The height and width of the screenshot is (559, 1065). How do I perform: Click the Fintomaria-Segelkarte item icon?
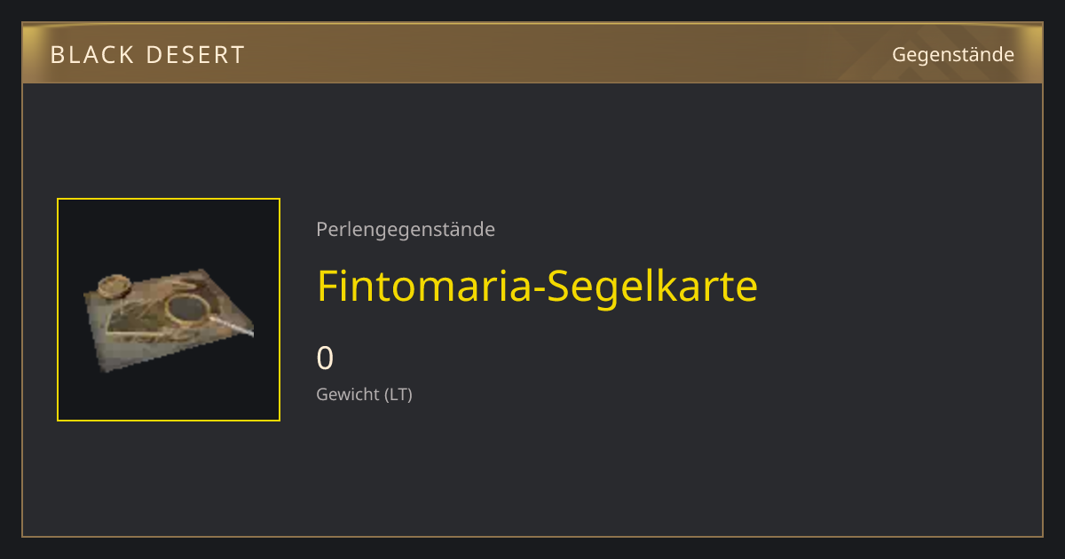[x=169, y=310]
